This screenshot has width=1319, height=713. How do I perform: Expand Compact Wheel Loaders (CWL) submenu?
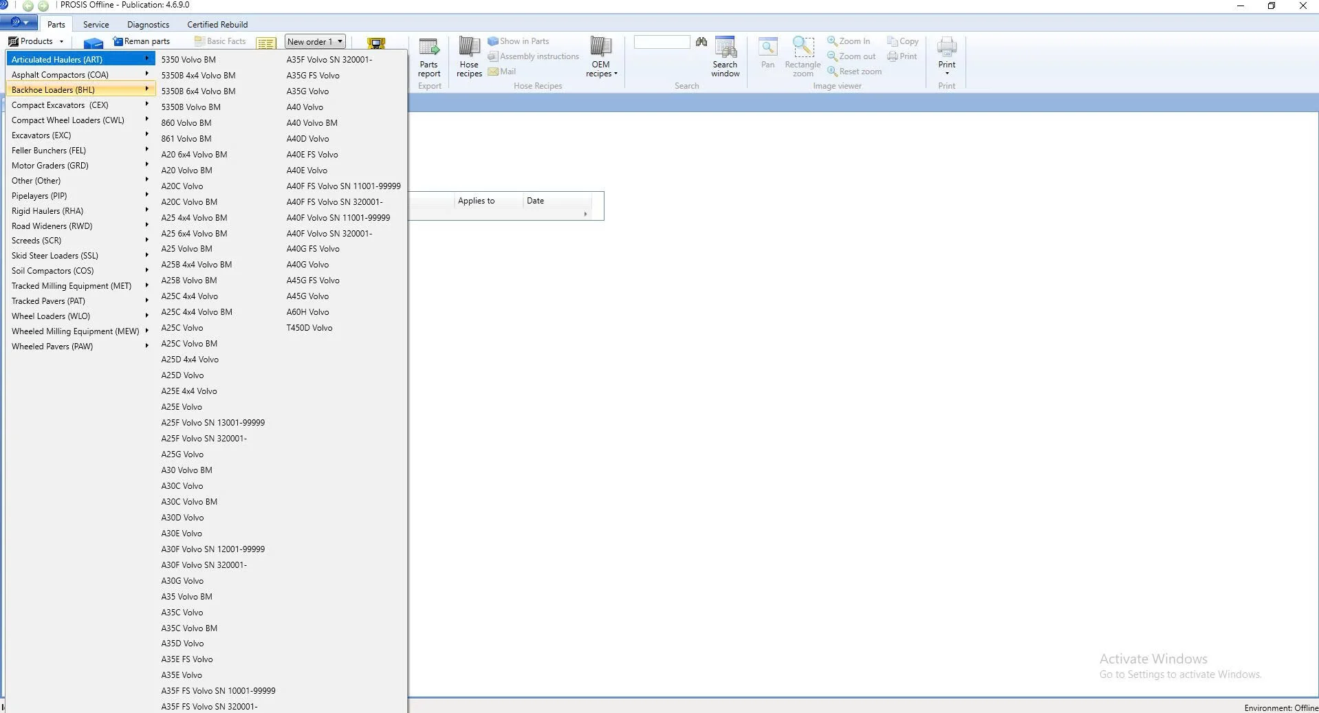pos(81,120)
